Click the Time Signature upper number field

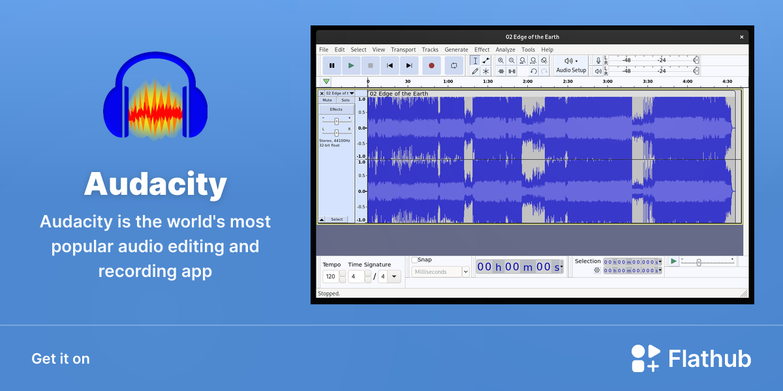(356, 276)
